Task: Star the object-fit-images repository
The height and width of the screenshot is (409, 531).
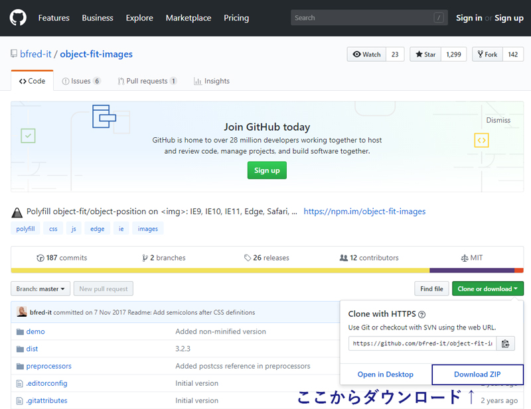Action: point(425,54)
